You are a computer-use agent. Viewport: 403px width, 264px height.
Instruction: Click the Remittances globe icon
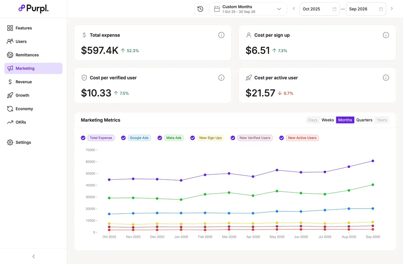[10, 55]
